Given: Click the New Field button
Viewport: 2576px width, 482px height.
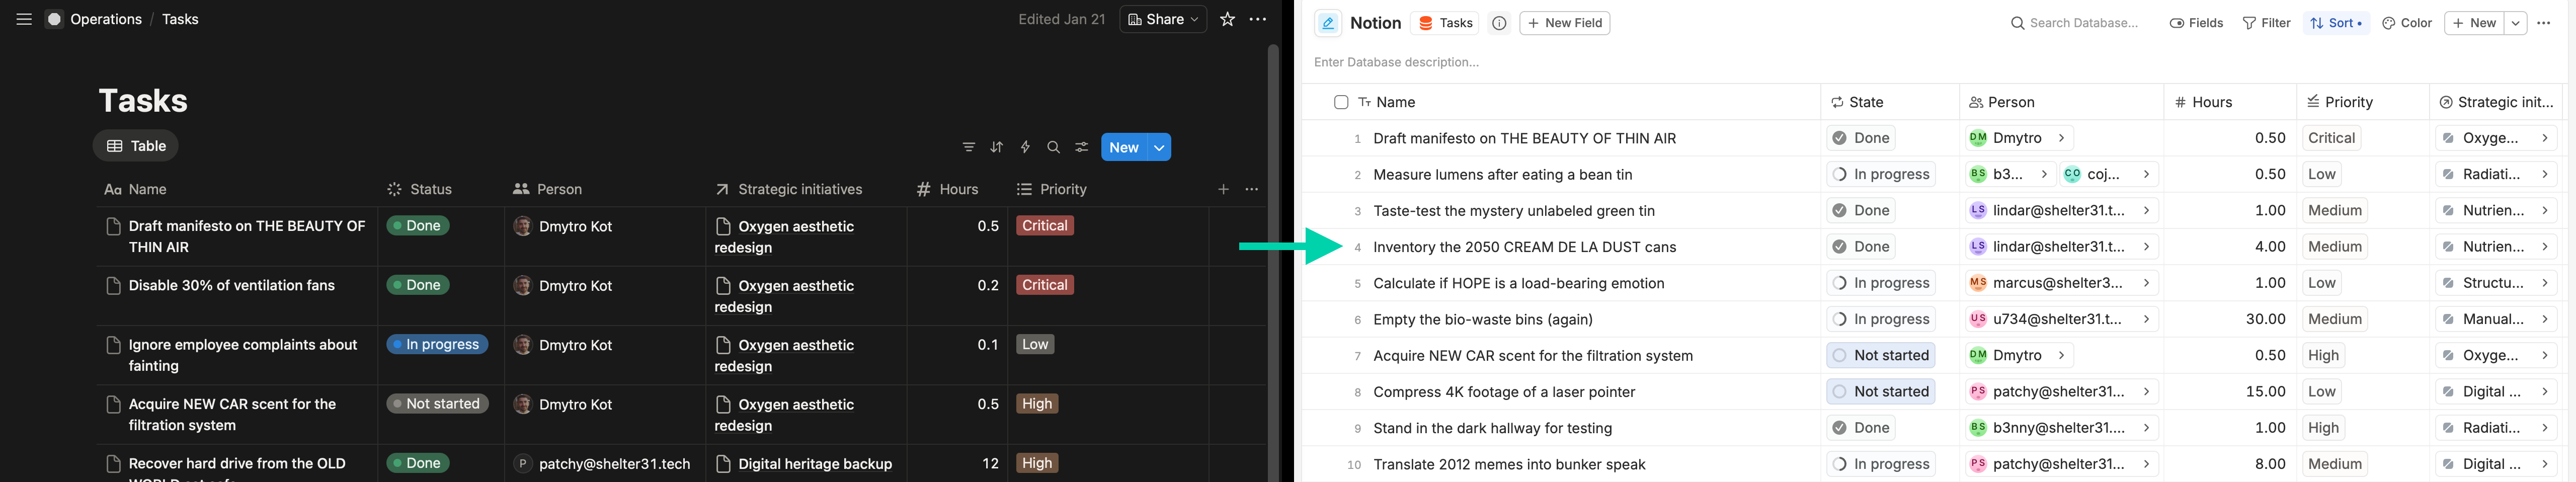Looking at the screenshot, I should click(x=1564, y=23).
